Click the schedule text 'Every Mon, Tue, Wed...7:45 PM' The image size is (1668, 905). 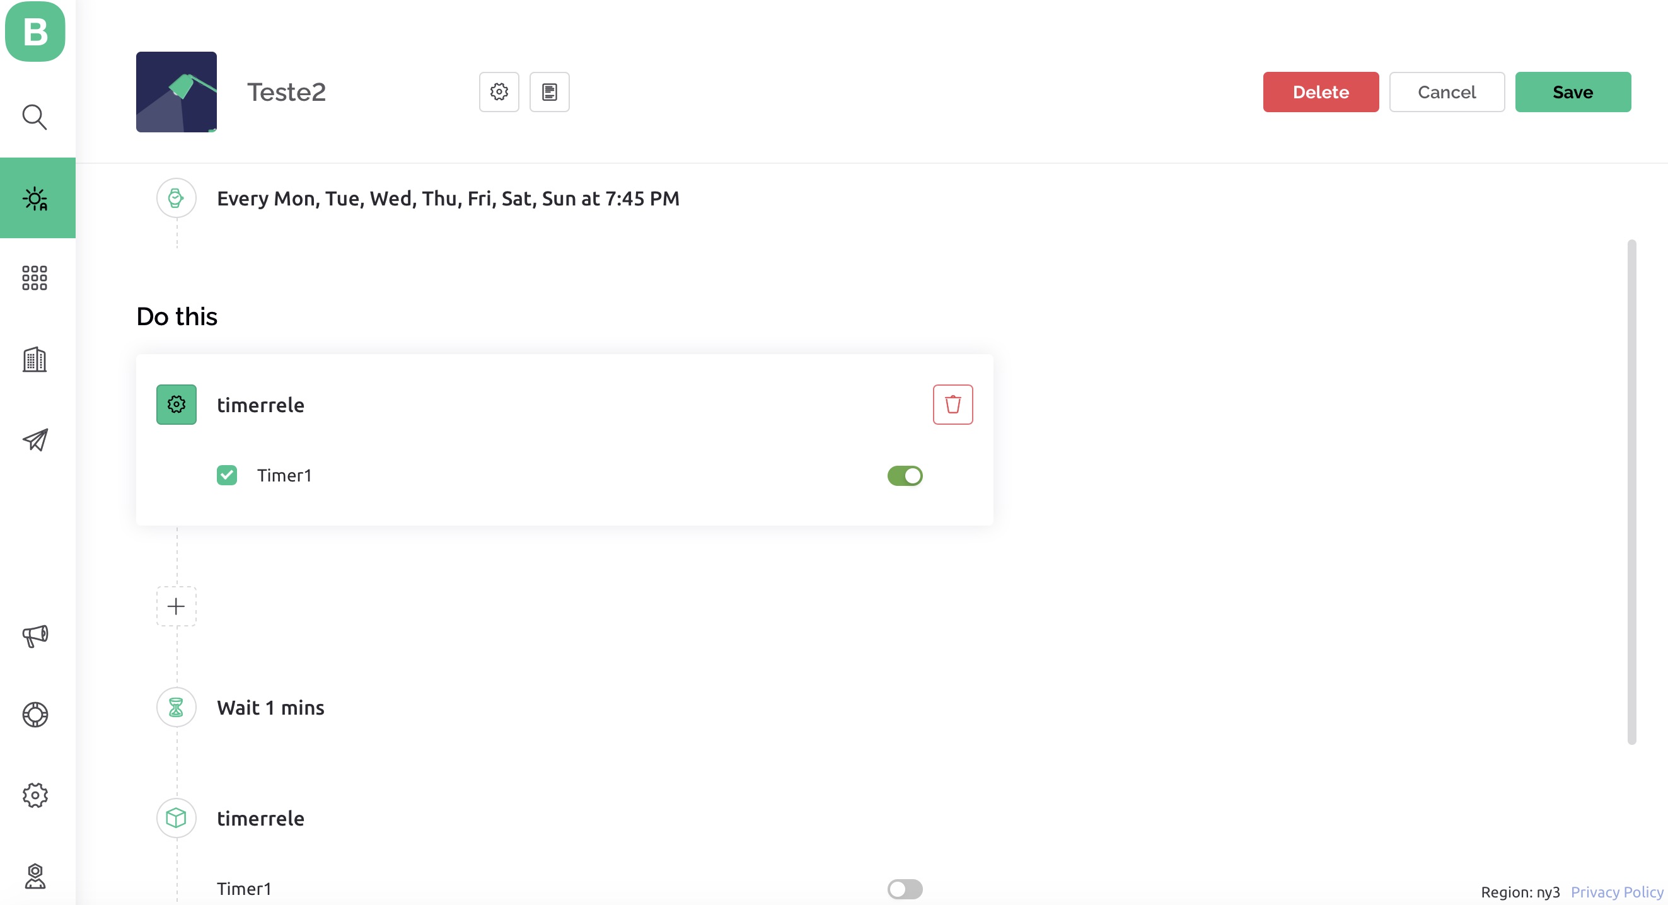448,198
